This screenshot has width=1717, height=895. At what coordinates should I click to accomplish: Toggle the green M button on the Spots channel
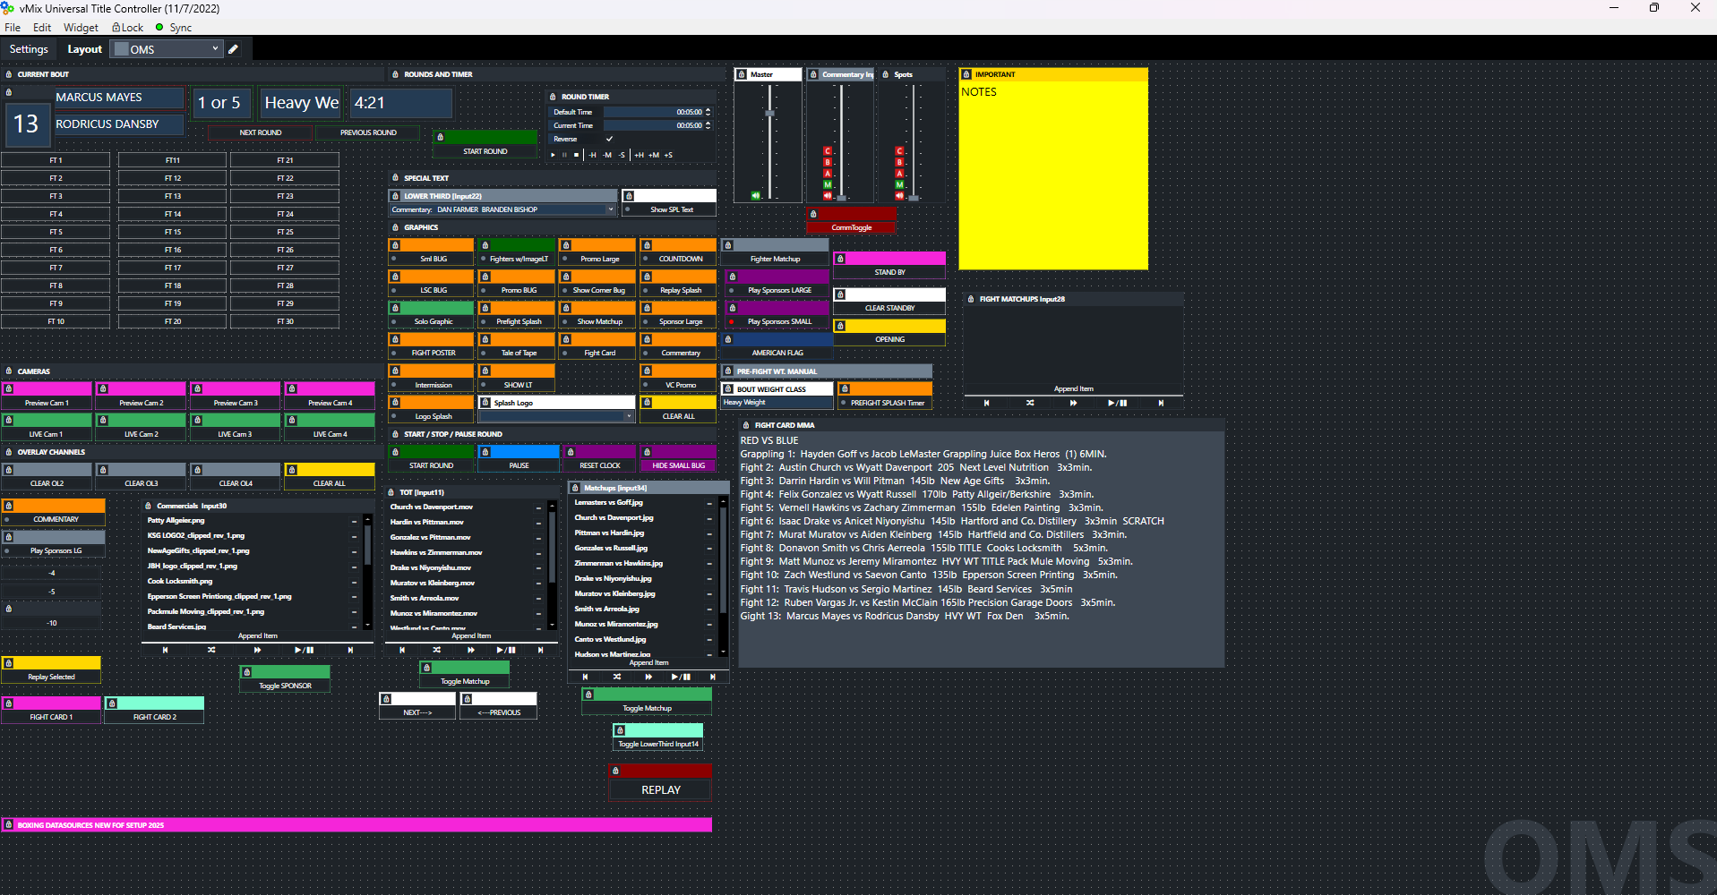899,184
